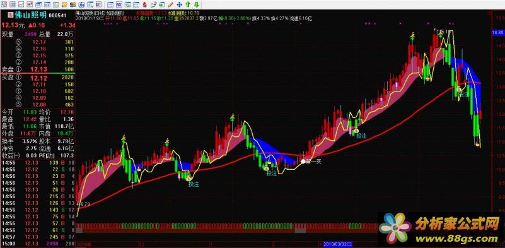The width and height of the screenshot is (505, 248).
Task: Click the green arrow window icon
Action: pos(161,4)
